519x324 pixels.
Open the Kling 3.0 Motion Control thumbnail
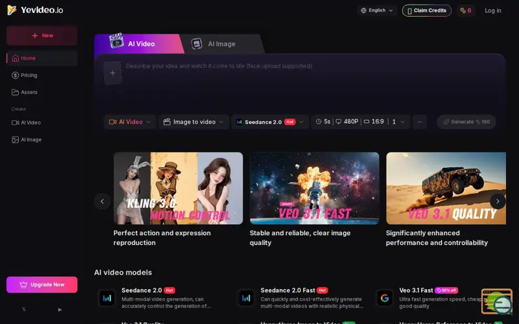[178, 189]
